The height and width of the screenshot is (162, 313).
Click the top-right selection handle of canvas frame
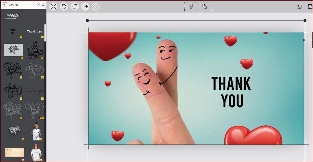(305, 21)
